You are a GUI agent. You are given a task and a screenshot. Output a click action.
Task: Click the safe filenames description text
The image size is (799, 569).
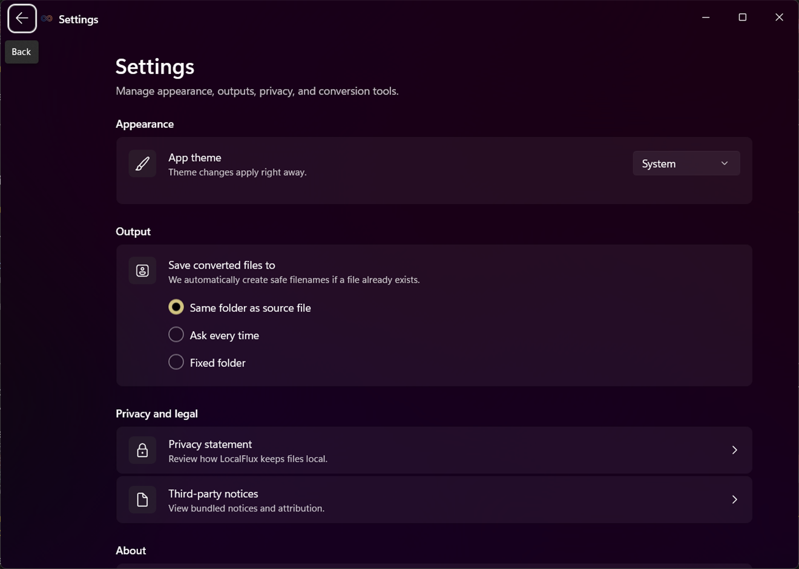[294, 280]
